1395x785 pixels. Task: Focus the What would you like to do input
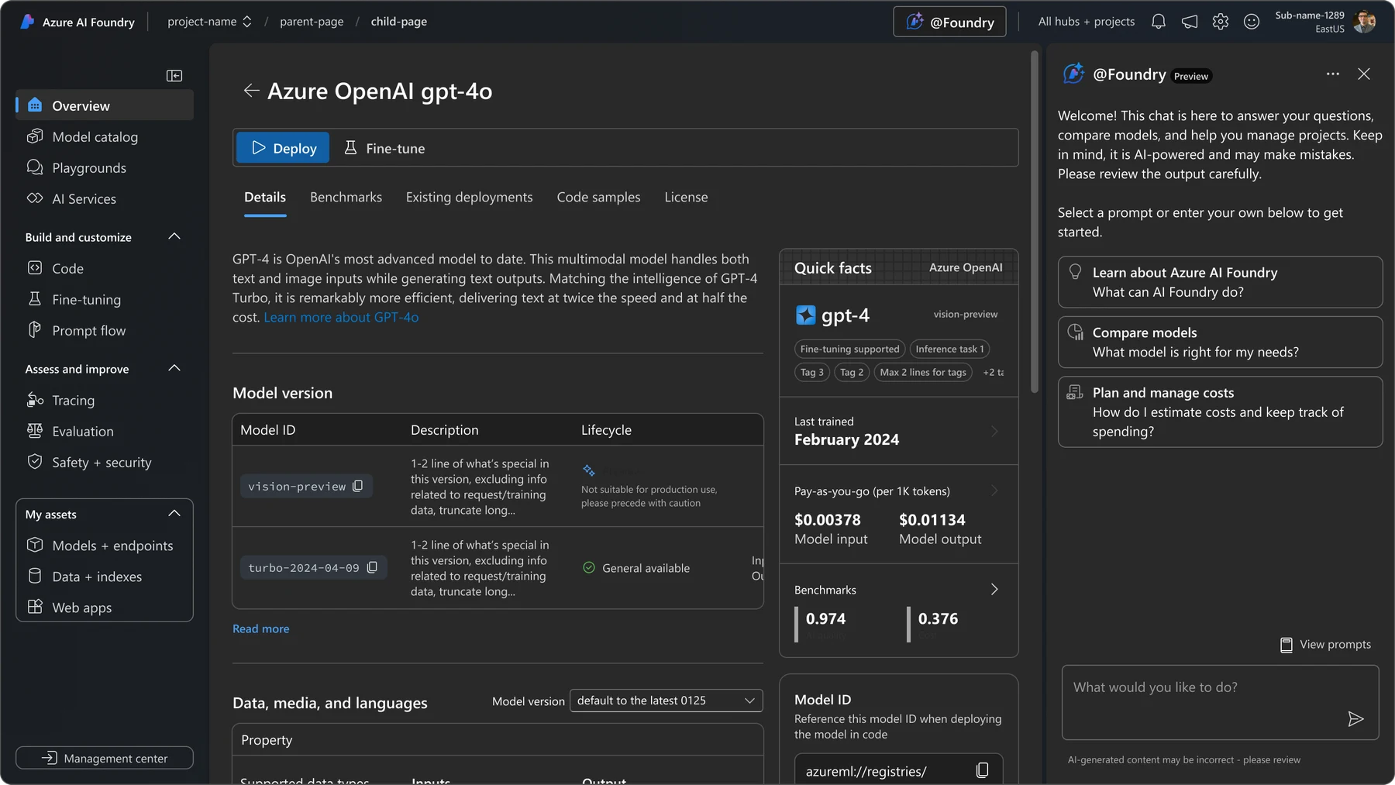tap(1220, 702)
